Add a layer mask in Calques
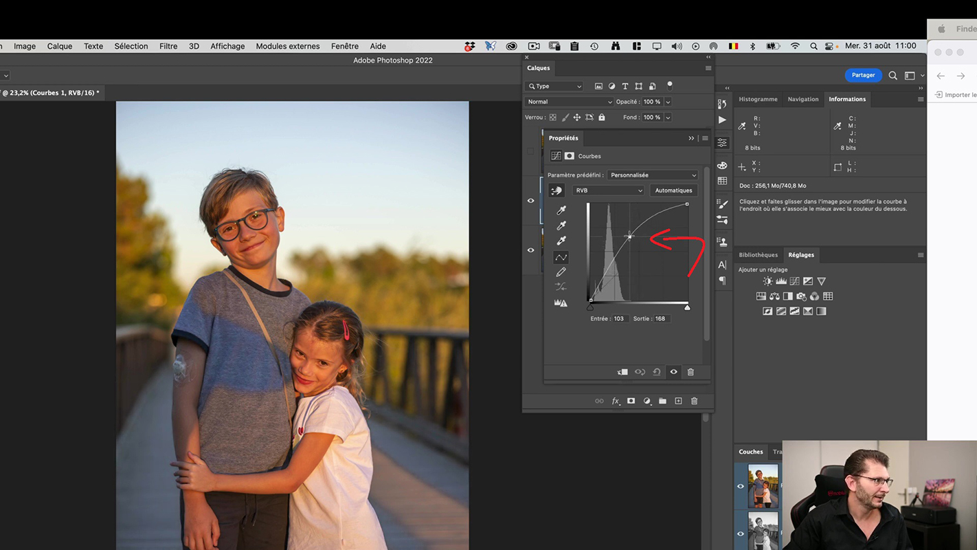Viewport: 977px width, 550px height. coord(631,401)
